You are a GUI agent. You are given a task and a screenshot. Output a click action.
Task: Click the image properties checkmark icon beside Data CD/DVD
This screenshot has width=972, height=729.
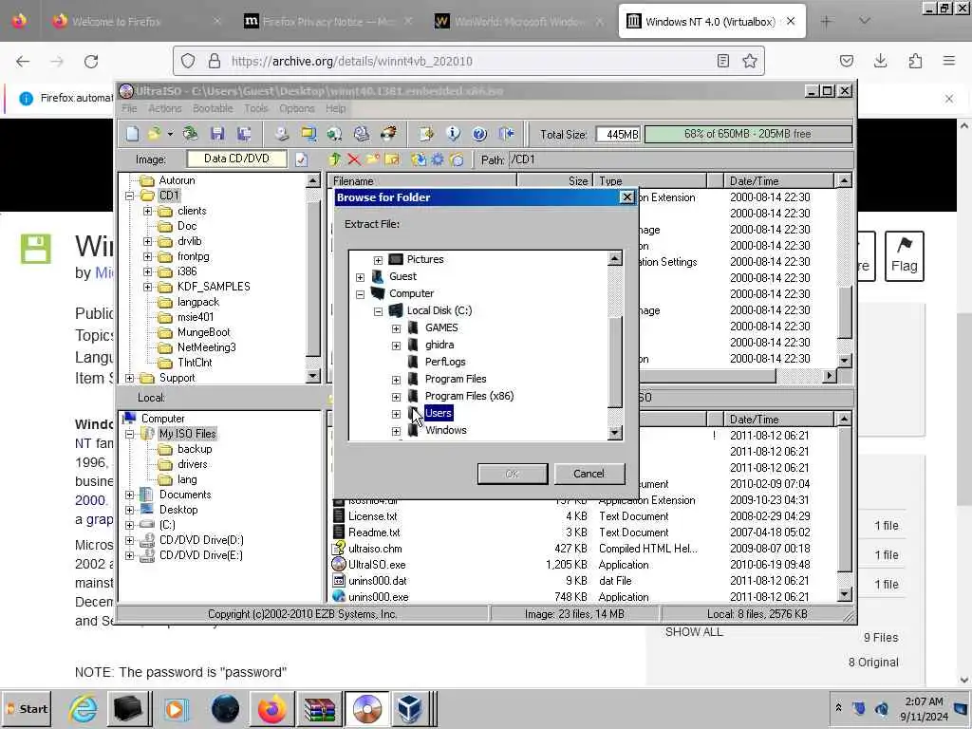pyautogui.click(x=301, y=159)
